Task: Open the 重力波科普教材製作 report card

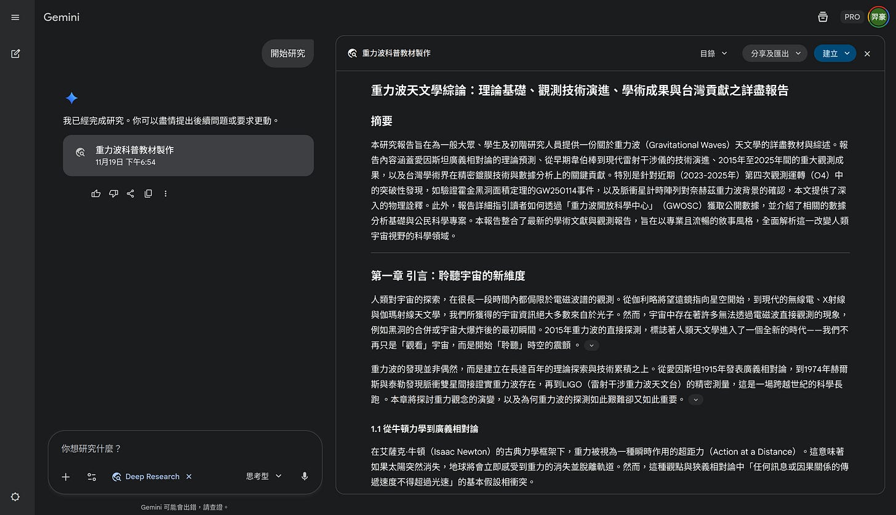Action: coord(188,156)
